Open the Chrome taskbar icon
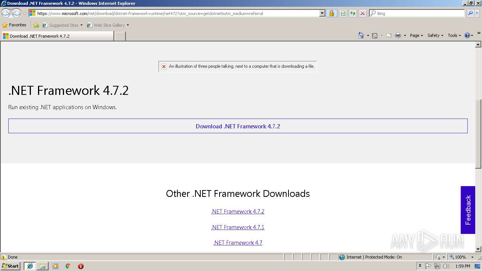This screenshot has height=271, width=482. [68, 266]
